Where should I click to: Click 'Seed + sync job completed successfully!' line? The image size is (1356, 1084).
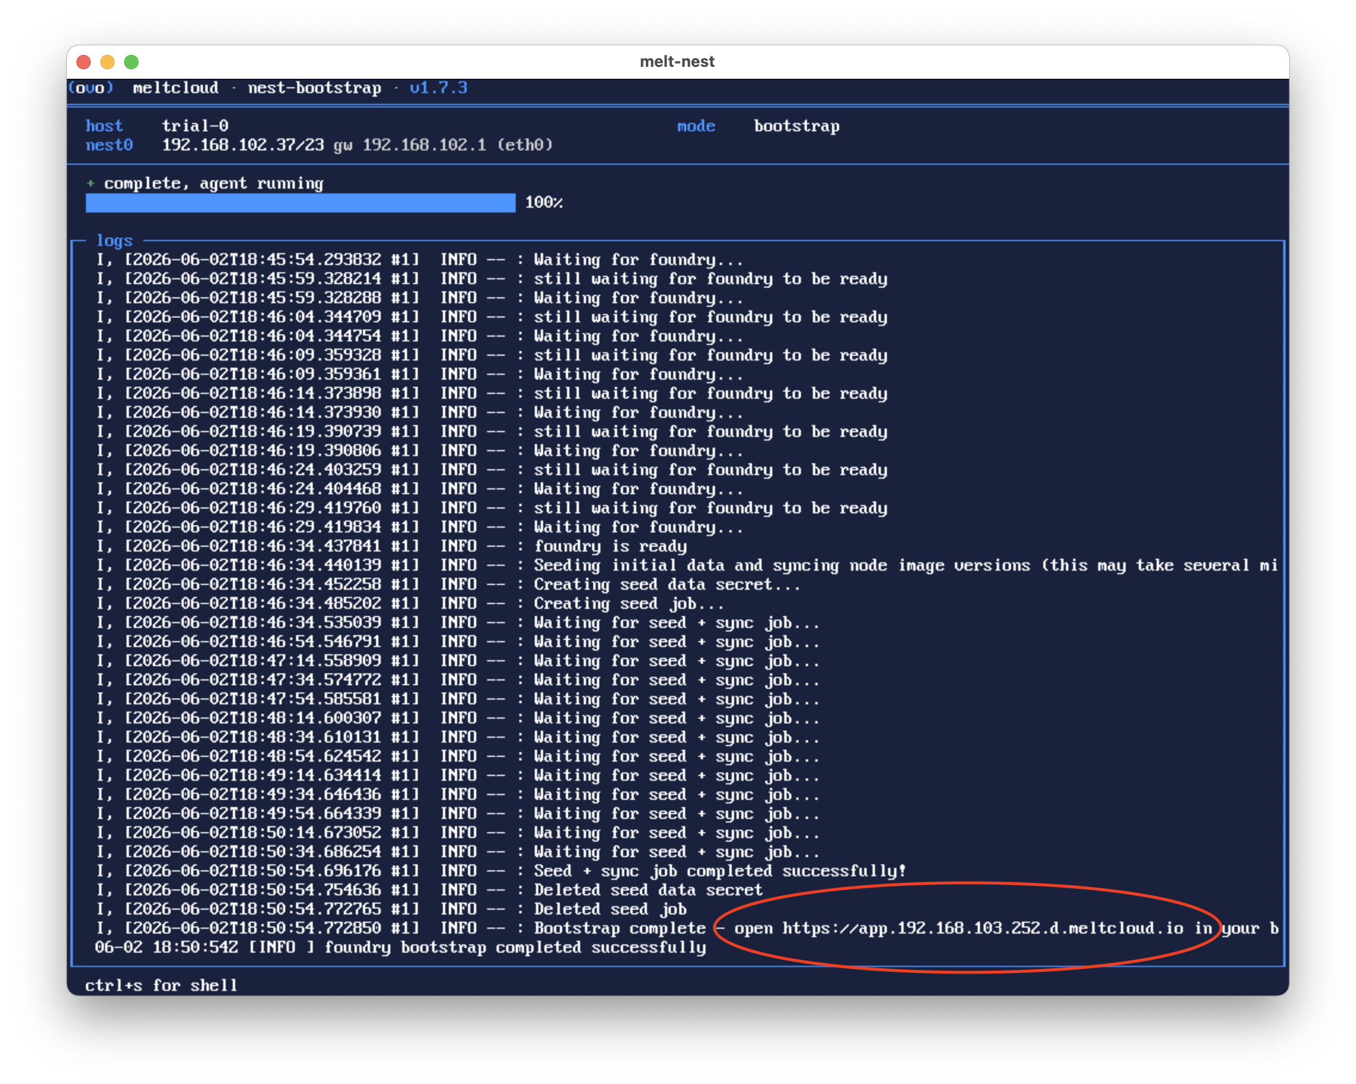501,871
